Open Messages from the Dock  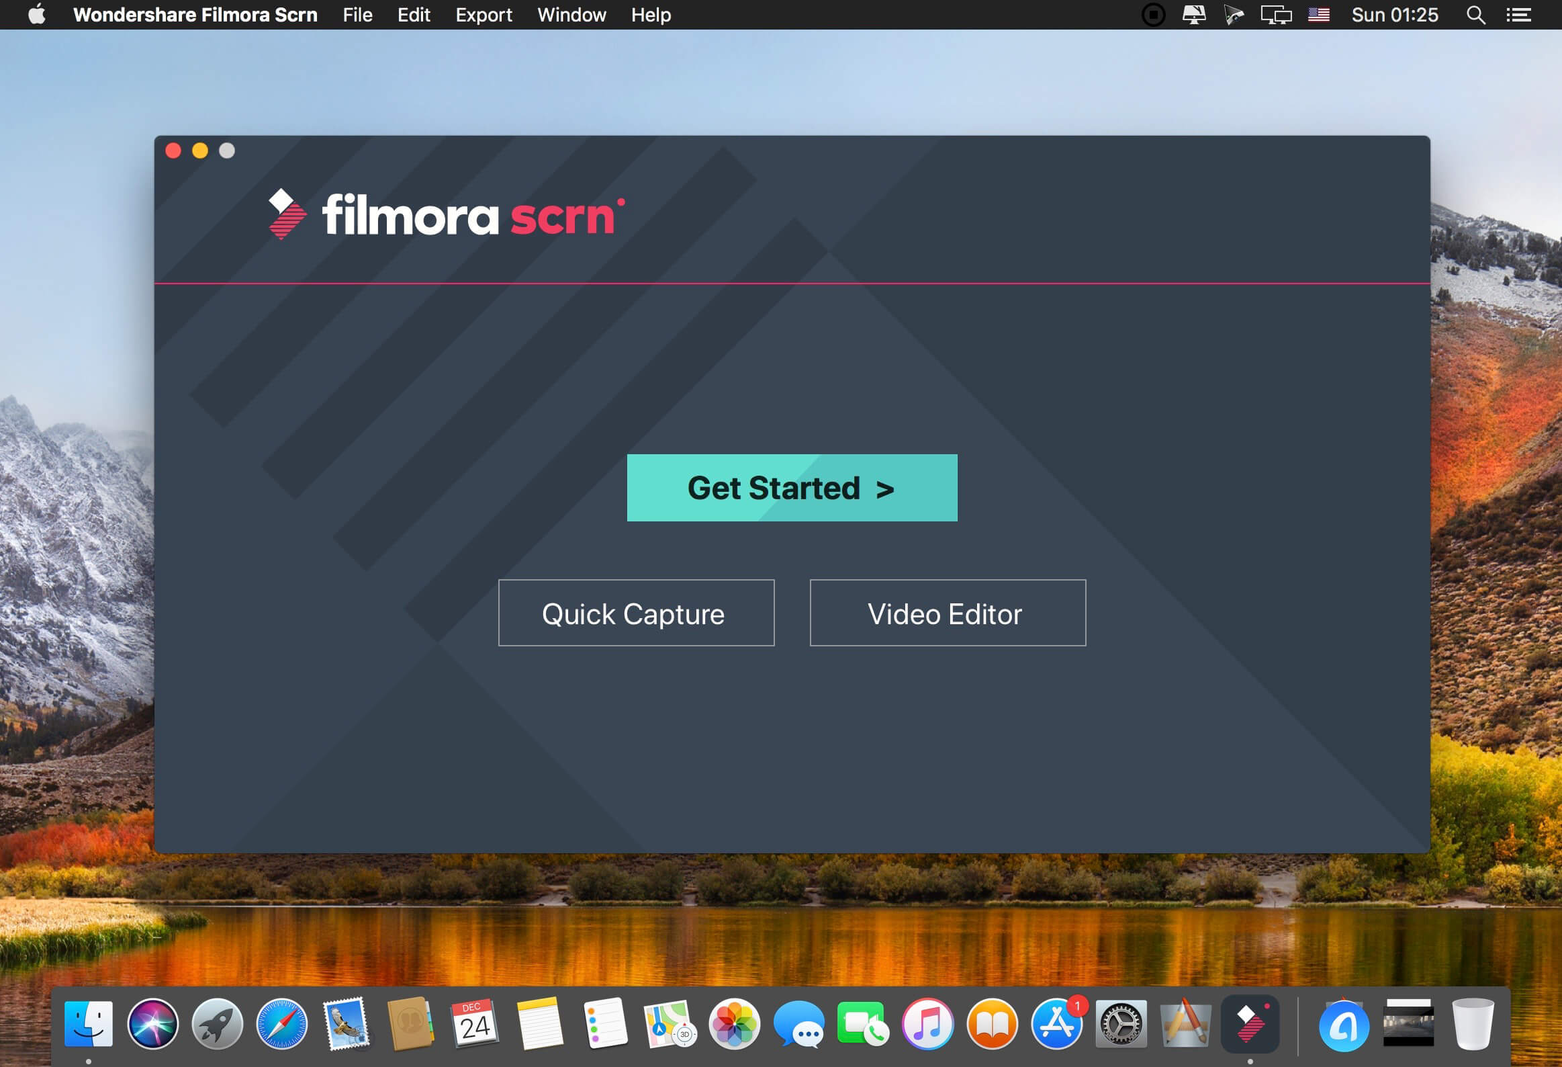click(x=798, y=1024)
